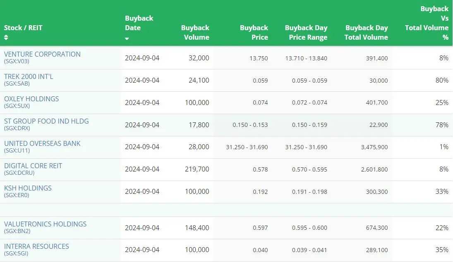This screenshot has width=453, height=262.
Task: Click the Buyback Volume column header
Action: click(x=195, y=32)
